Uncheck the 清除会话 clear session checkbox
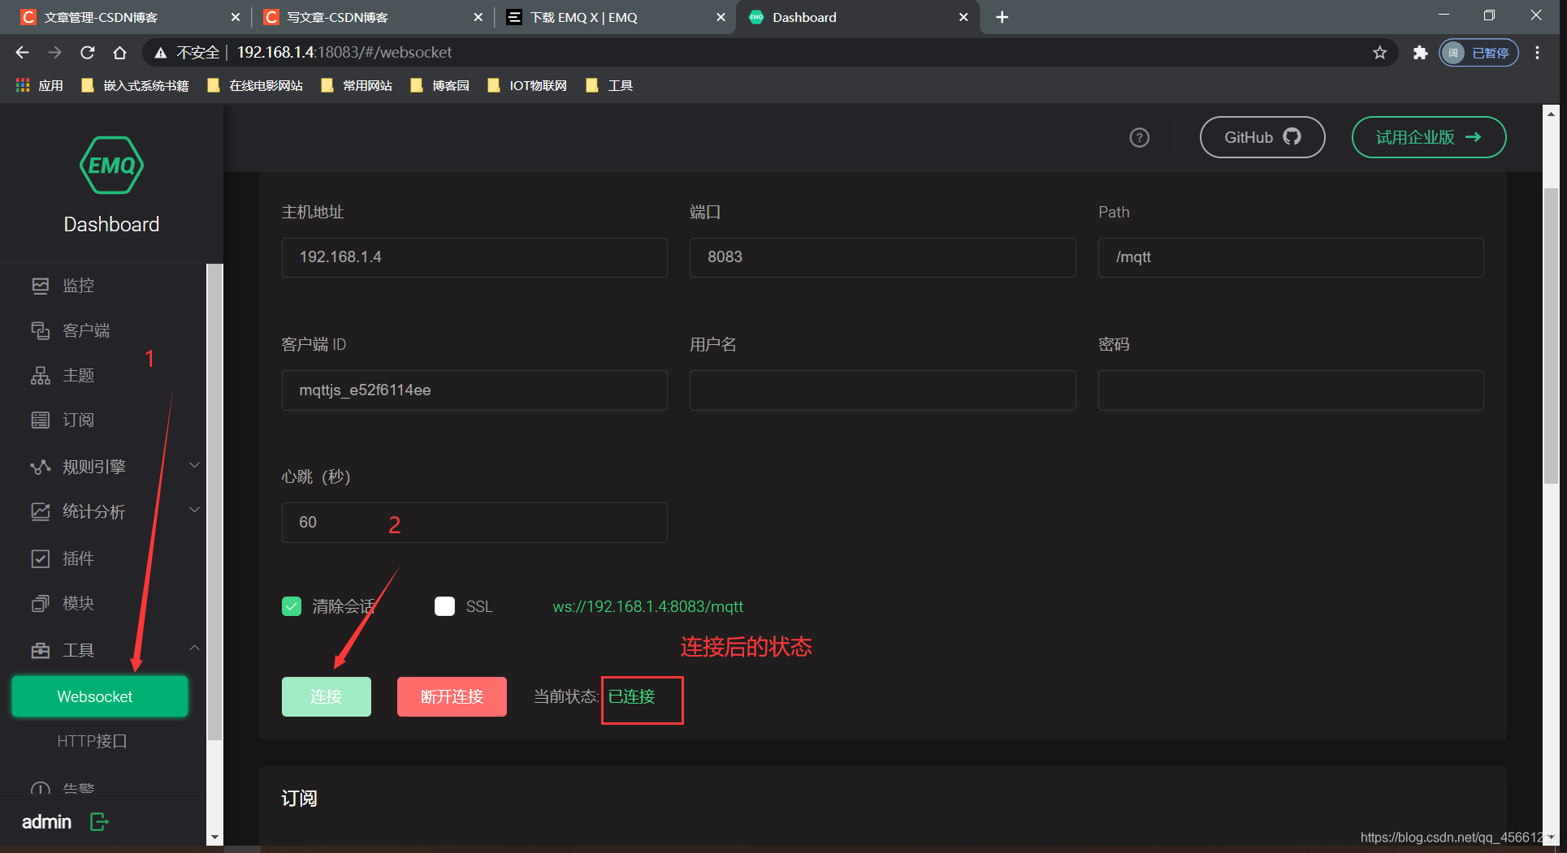Viewport: 1567px width, 853px height. (x=292, y=606)
